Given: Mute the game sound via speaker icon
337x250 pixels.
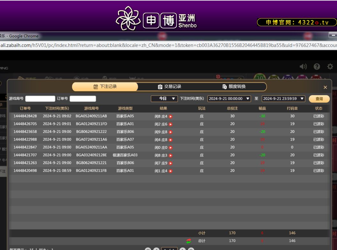Looking at the screenshot, I should (x=303, y=66).
